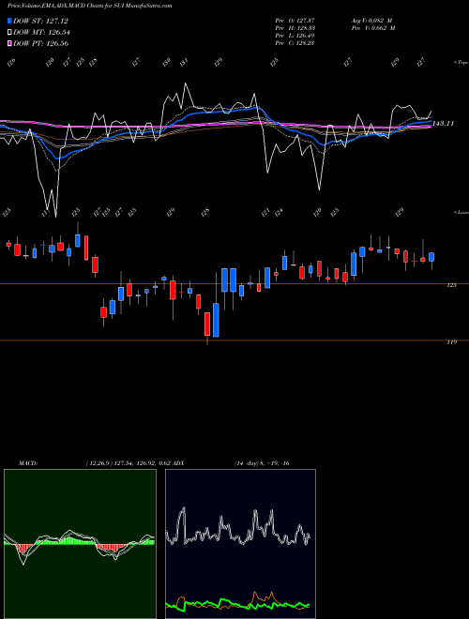Click the 'Pre C: 128.23' value
This screenshot has height=619, width=469.
tap(295, 43)
